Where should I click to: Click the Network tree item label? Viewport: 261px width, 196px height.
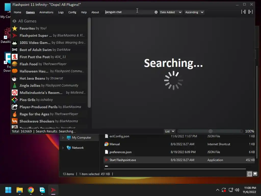[x=78, y=148]
